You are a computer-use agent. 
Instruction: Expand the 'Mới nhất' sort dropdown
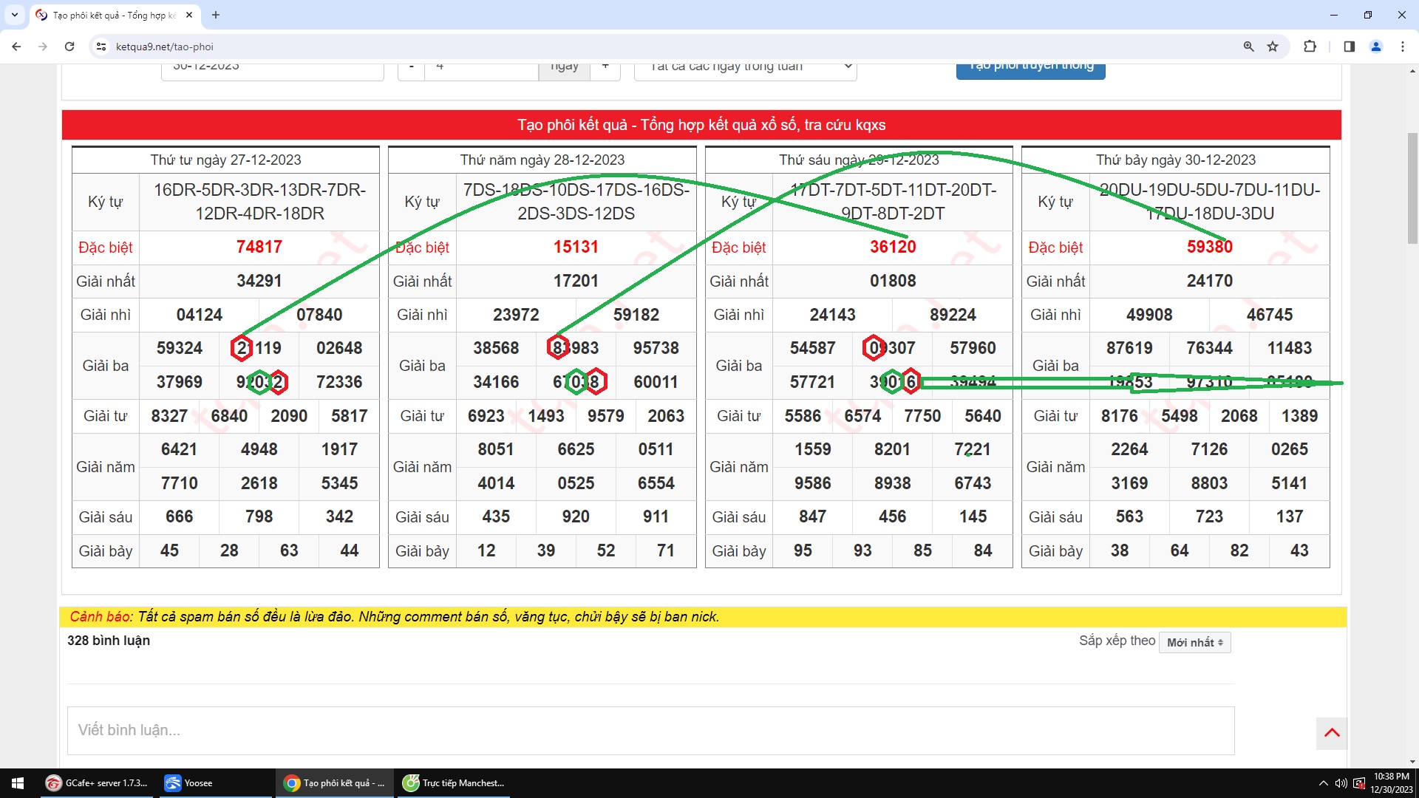[1194, 642]
